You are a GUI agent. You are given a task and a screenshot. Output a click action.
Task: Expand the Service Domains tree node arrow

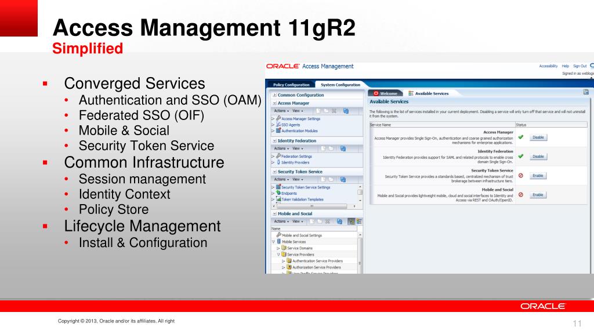click(x=278, y=248)
